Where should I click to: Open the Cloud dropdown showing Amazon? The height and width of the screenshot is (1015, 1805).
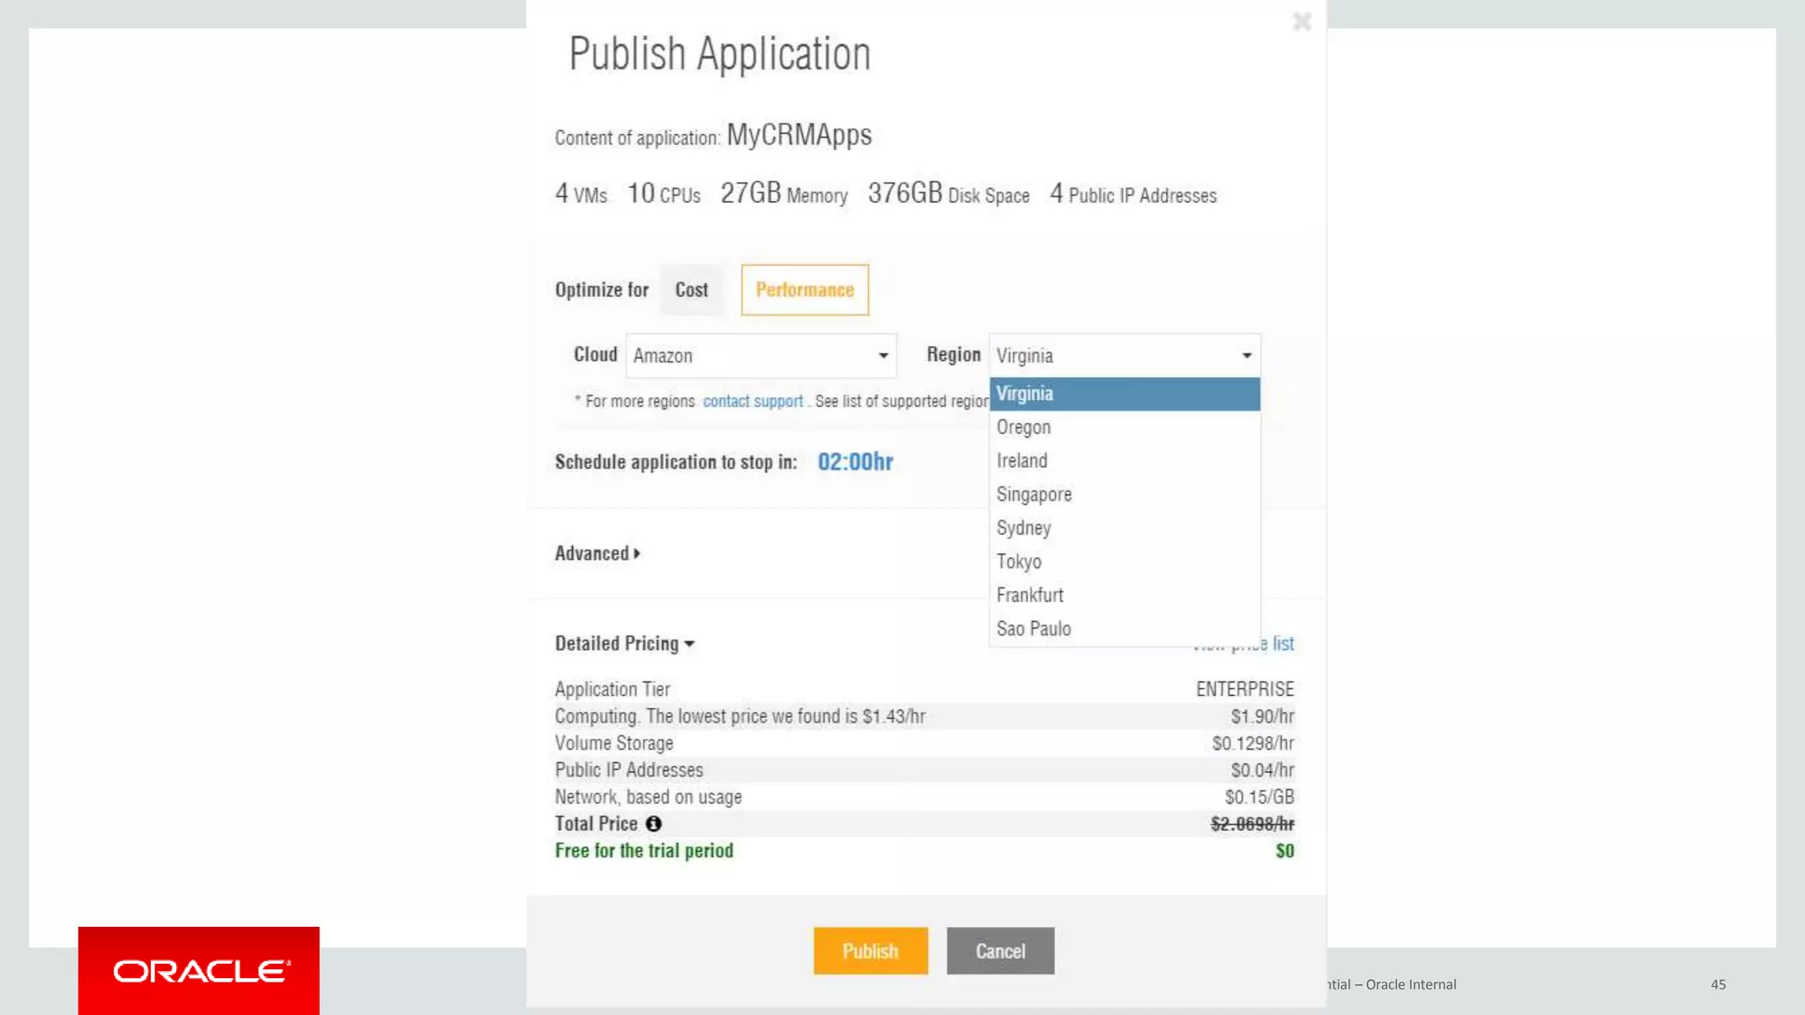[x=761, y=356]
